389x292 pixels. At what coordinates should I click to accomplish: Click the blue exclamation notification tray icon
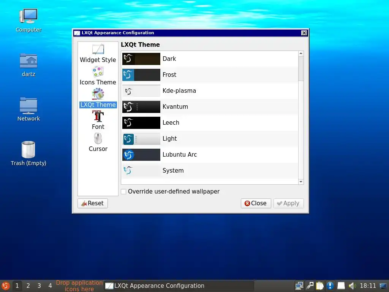(330, 286)
